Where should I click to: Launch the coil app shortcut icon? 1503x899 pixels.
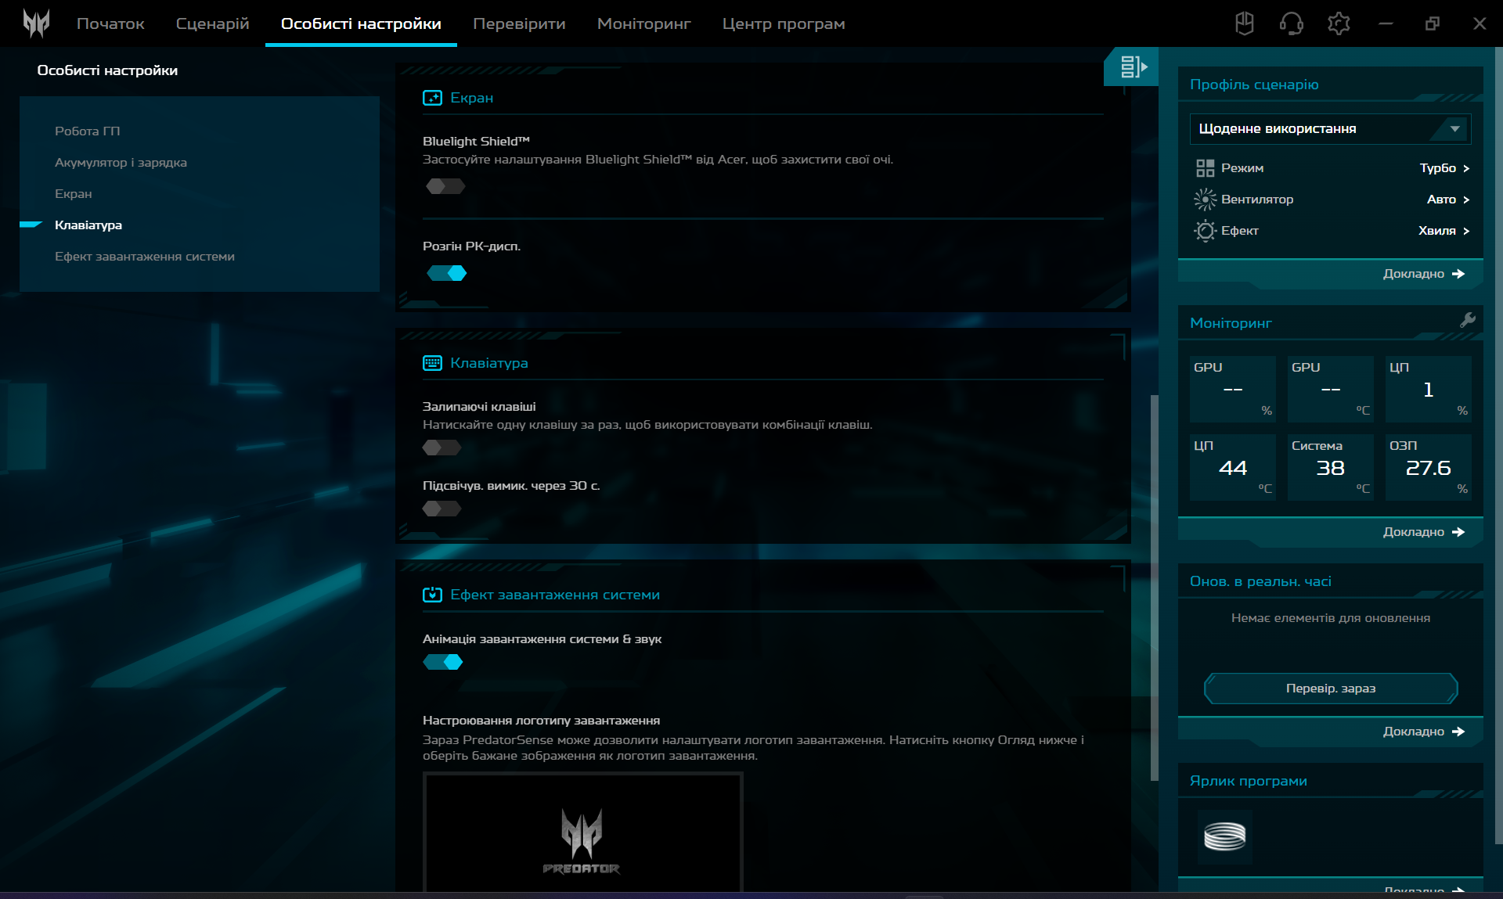tap(1224, 836)
